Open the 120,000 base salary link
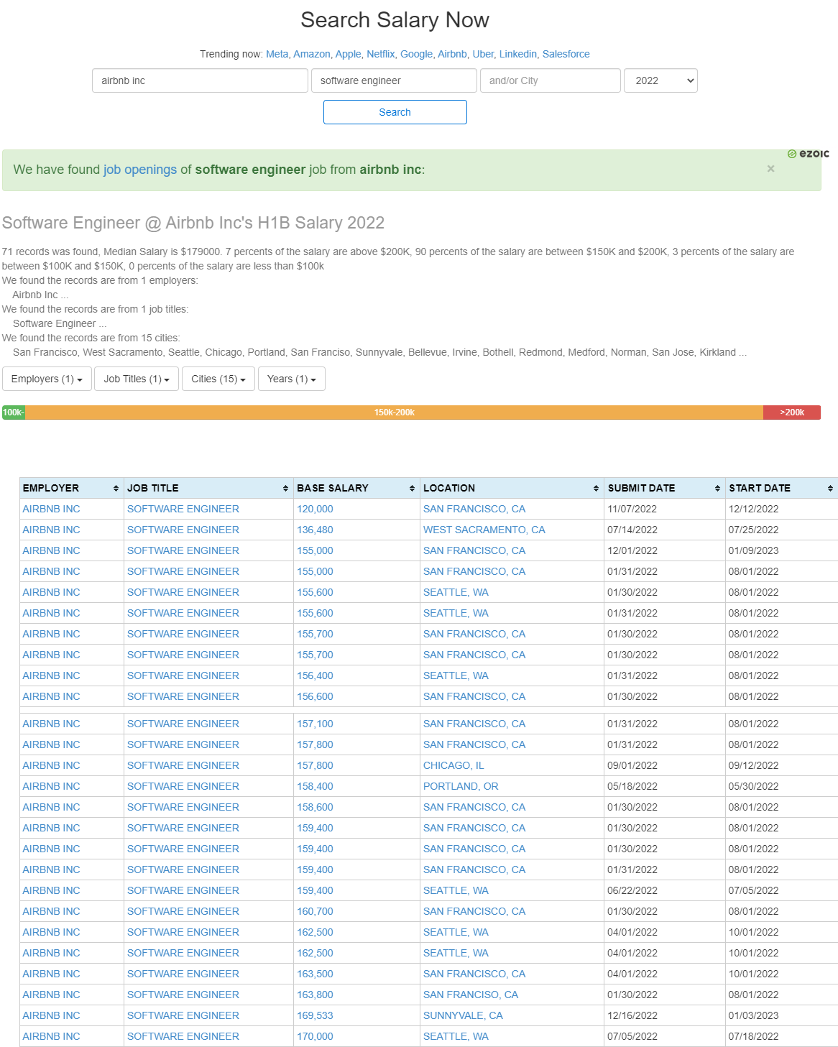This screenshot has width=838, height=1047. click(x=315, y=509)
